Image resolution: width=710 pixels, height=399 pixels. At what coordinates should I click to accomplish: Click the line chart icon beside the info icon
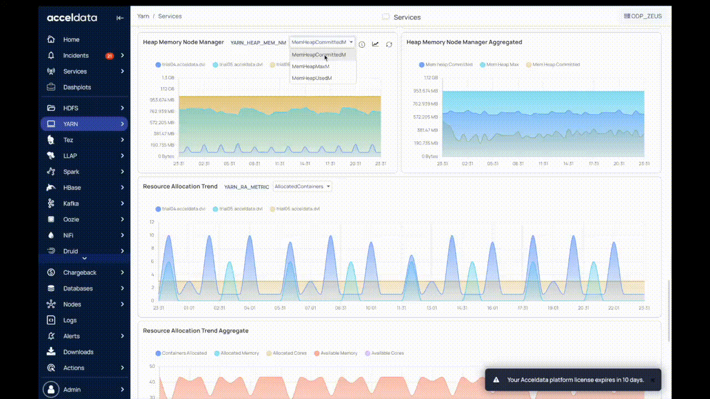click(x=376, y=44)
